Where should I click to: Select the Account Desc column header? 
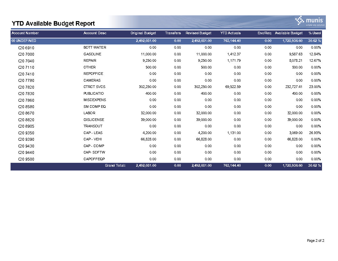coord(95,33)
